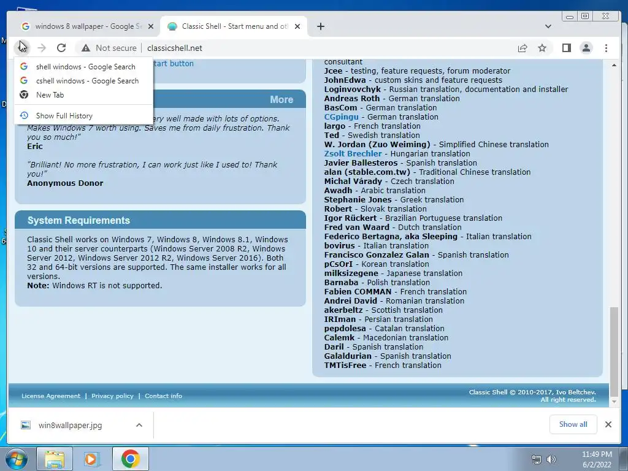Click the Chrome taskbar icon
Screen dimensions: 628x471
coord(130,459)
